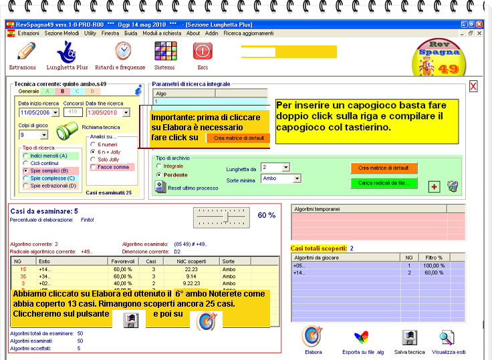
Task: Expand Lunghetta da dropdown
Action: (285, 168)
